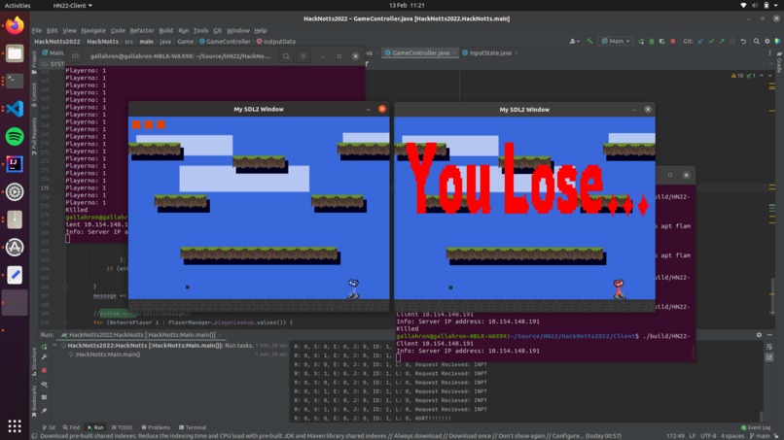Rerun task in Run panel

(45, 346)
